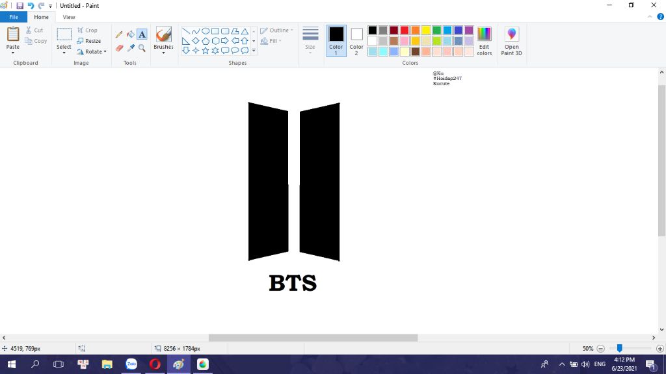This screenshot has width=666, height=374.
Task: Select the Text tool
Action: (x=142, y=34)
